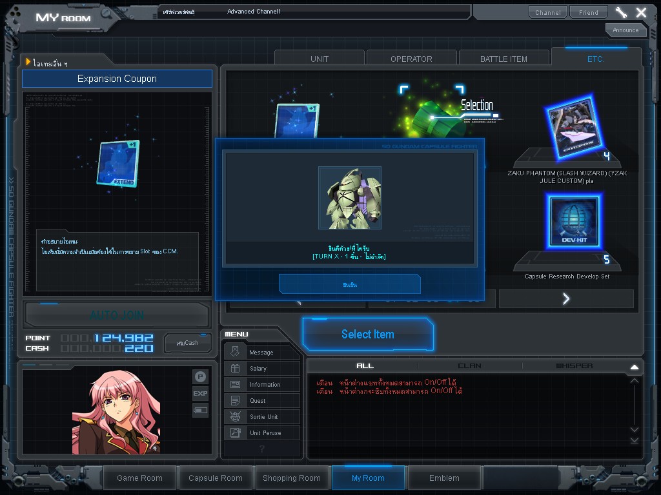Switch chat to the ALL tab
This screenshot has height=495, width=661.
(x=365, y=366)
